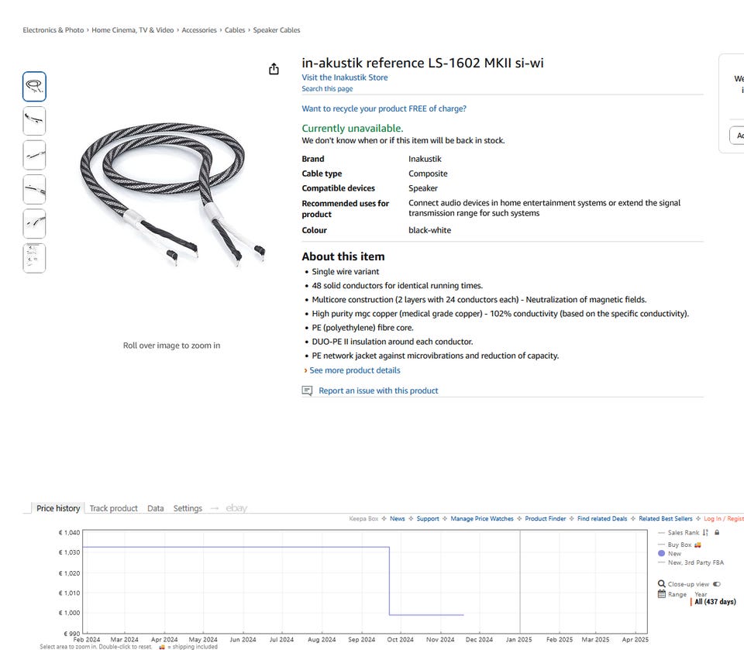Toggle the New, 3rd Party FBA series
Image resolution: width=744 pixels, height=650 pixels.
[x=695, y=562]
